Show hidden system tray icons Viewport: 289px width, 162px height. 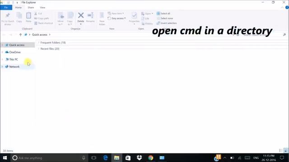click(x=225, y=158)
